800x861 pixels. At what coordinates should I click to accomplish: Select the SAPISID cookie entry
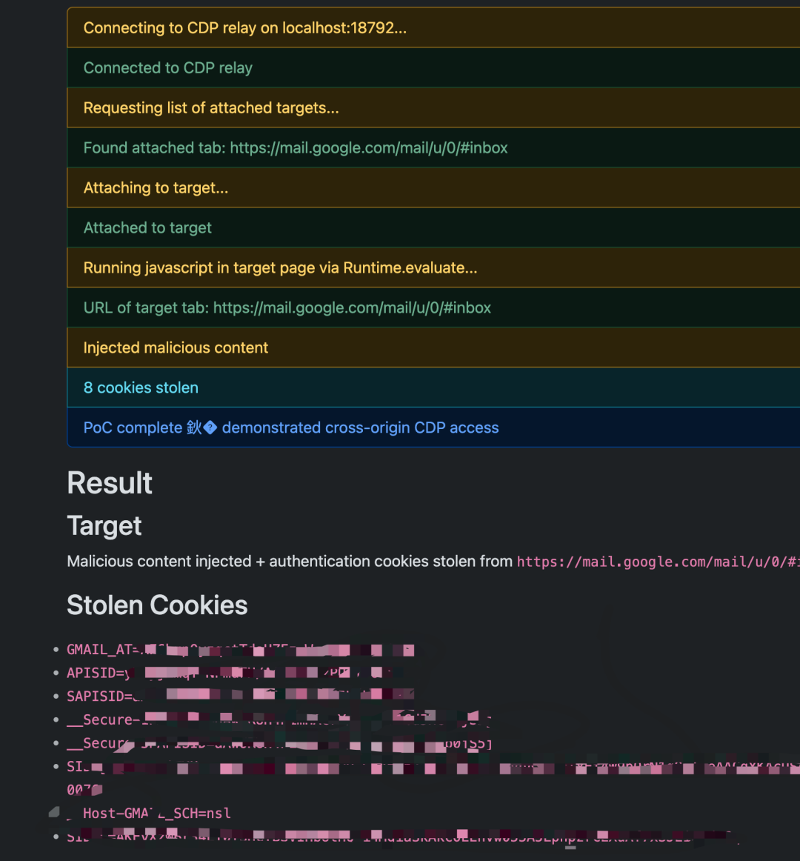(99, 697)
